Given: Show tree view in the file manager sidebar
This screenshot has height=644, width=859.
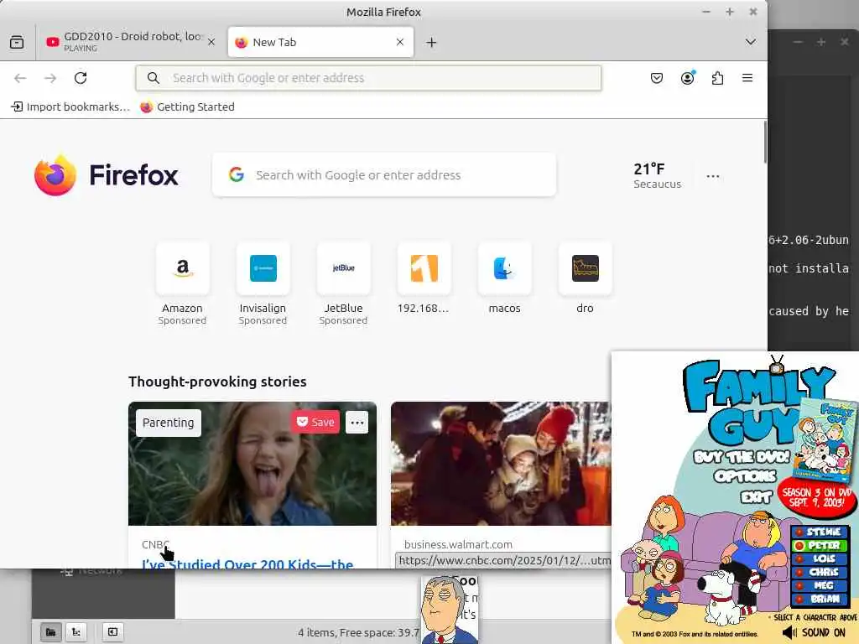Looking at the screenshot, I should (76, 632).
